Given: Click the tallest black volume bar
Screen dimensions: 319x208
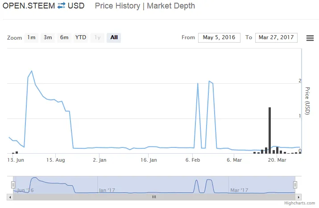Looking at the screenshot, I should tap(269, 130).
